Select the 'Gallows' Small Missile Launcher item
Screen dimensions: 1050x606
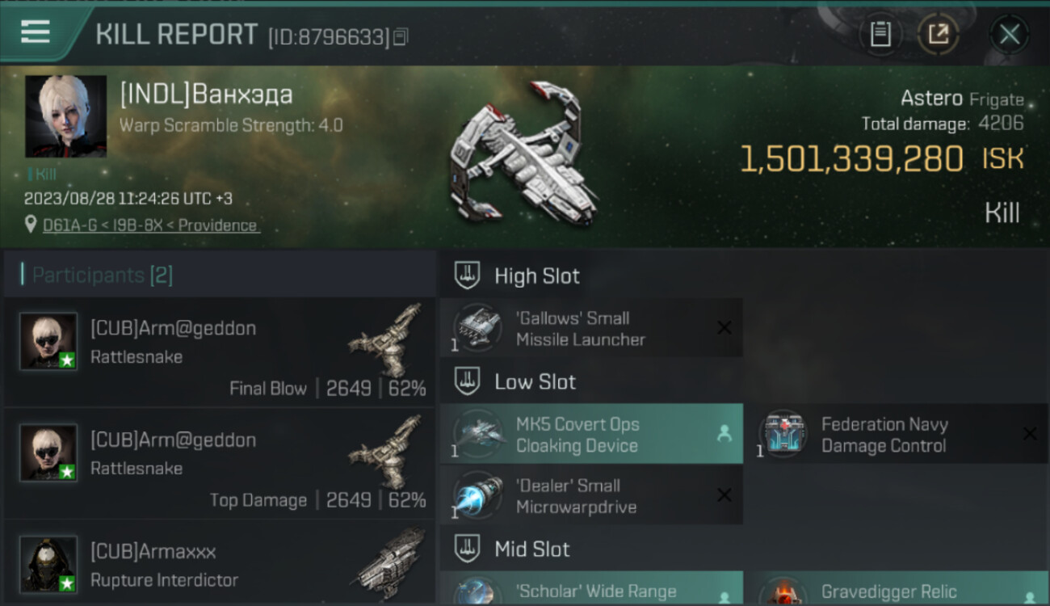click(591, 328)
